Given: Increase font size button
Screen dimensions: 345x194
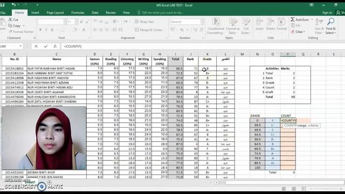Looking at the screenshot, I should pyautogui.click(x=81, y=22).
